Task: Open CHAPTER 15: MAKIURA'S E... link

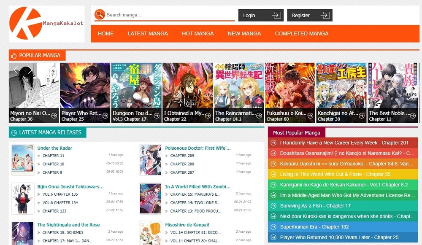Action: click(195, 194)
